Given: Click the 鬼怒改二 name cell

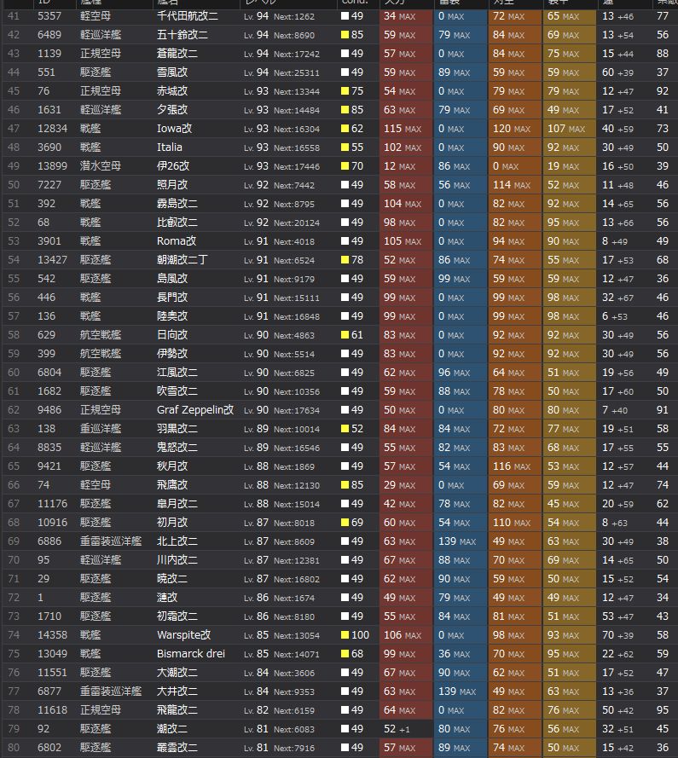Looking at the screenshot, I should (177, 448).
